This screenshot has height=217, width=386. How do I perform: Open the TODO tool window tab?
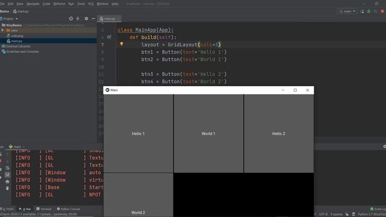click(8, 209)
